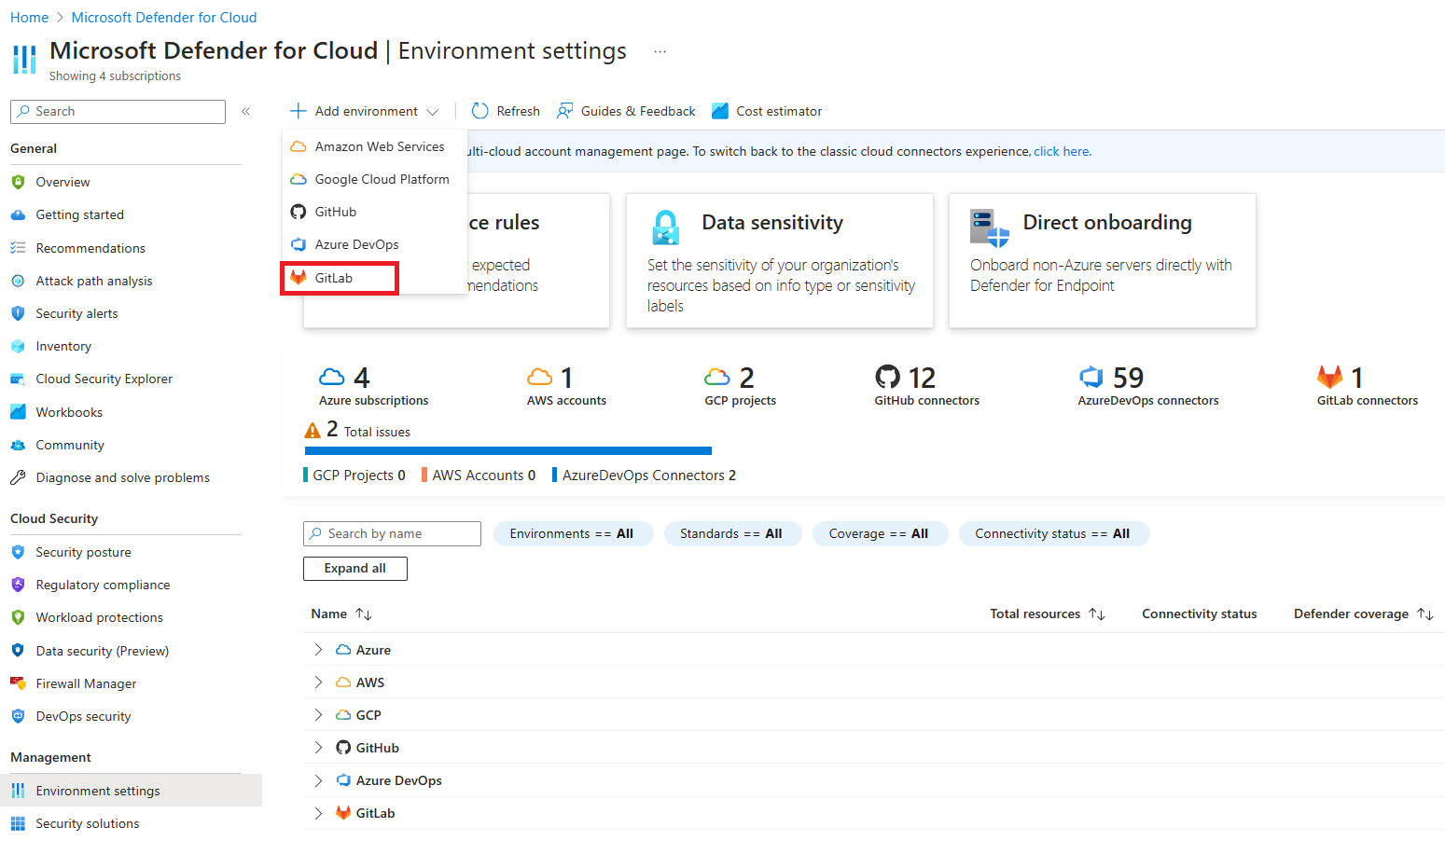
Task: Open Cloud Security Explorer in sidebar
Action: [104, 379]
